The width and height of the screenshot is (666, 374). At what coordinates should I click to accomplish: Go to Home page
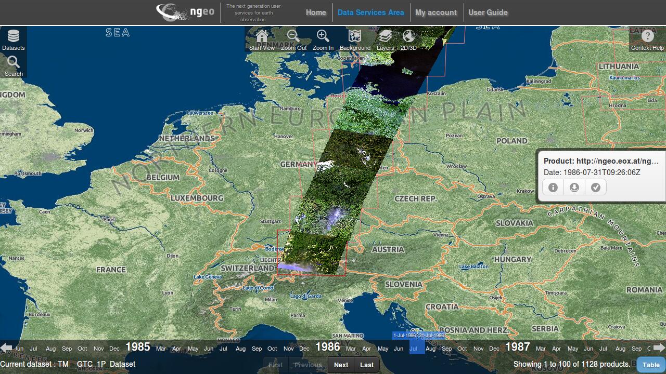316,12
